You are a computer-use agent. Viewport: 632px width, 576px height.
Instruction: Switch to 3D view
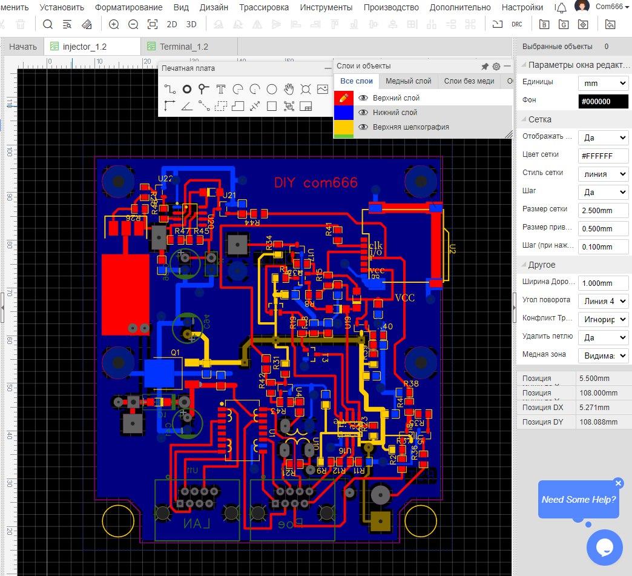pos(191,24)
